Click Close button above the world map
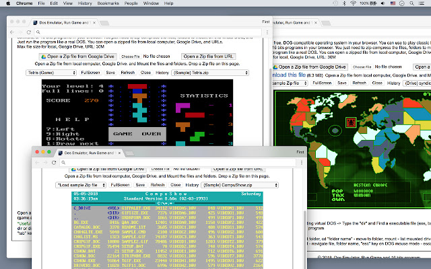The width and height of the screenshot is (431, 269). pos(377,83)
